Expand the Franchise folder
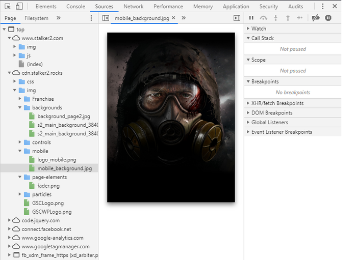 coord(42,99)
